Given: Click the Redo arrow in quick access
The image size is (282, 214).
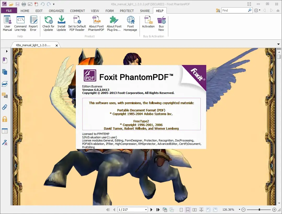Looking at the screenshot, I should click(x=49, y=4).
